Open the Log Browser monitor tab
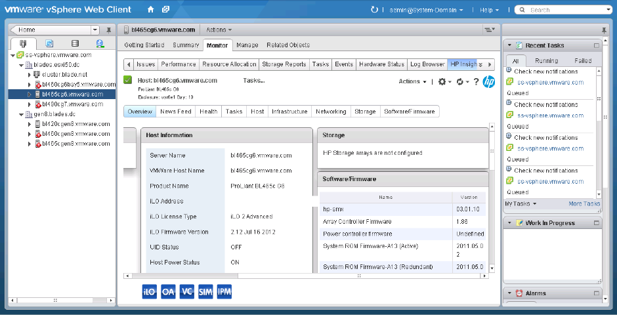The height and width of the screenshot is (315, 617). [x=427, y=64]
